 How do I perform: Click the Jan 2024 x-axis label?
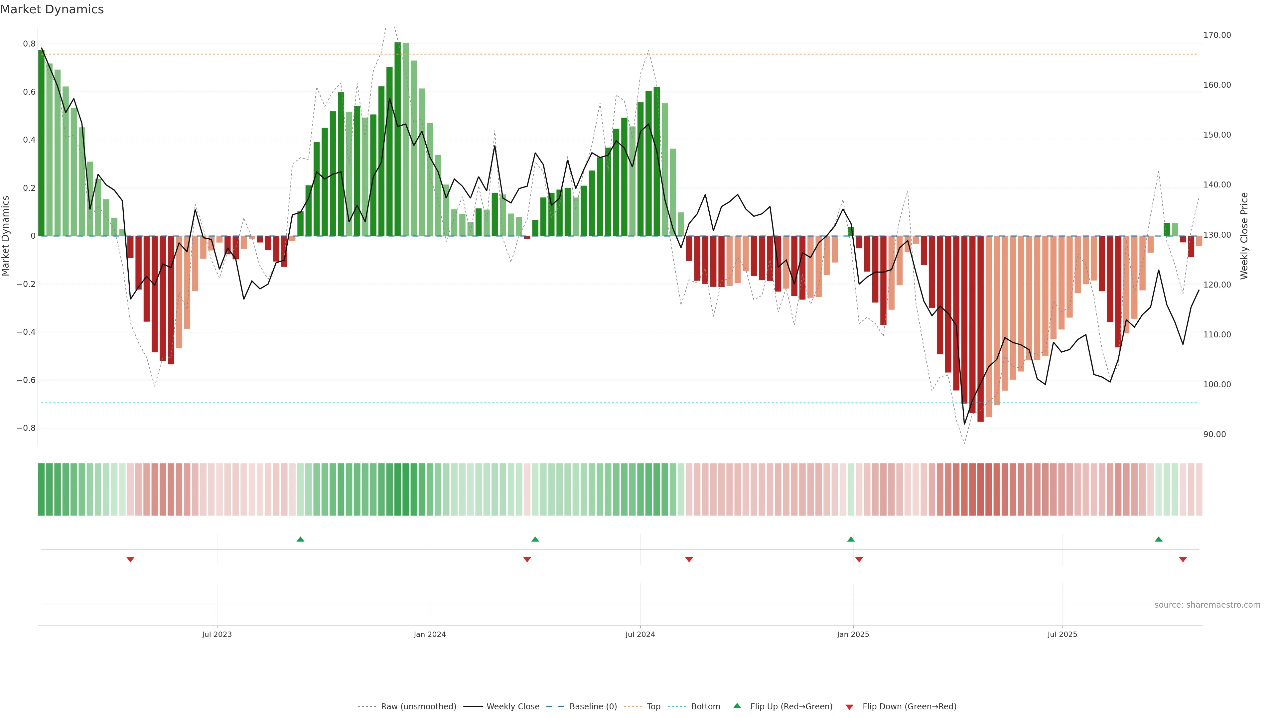[x=430, y=634]
